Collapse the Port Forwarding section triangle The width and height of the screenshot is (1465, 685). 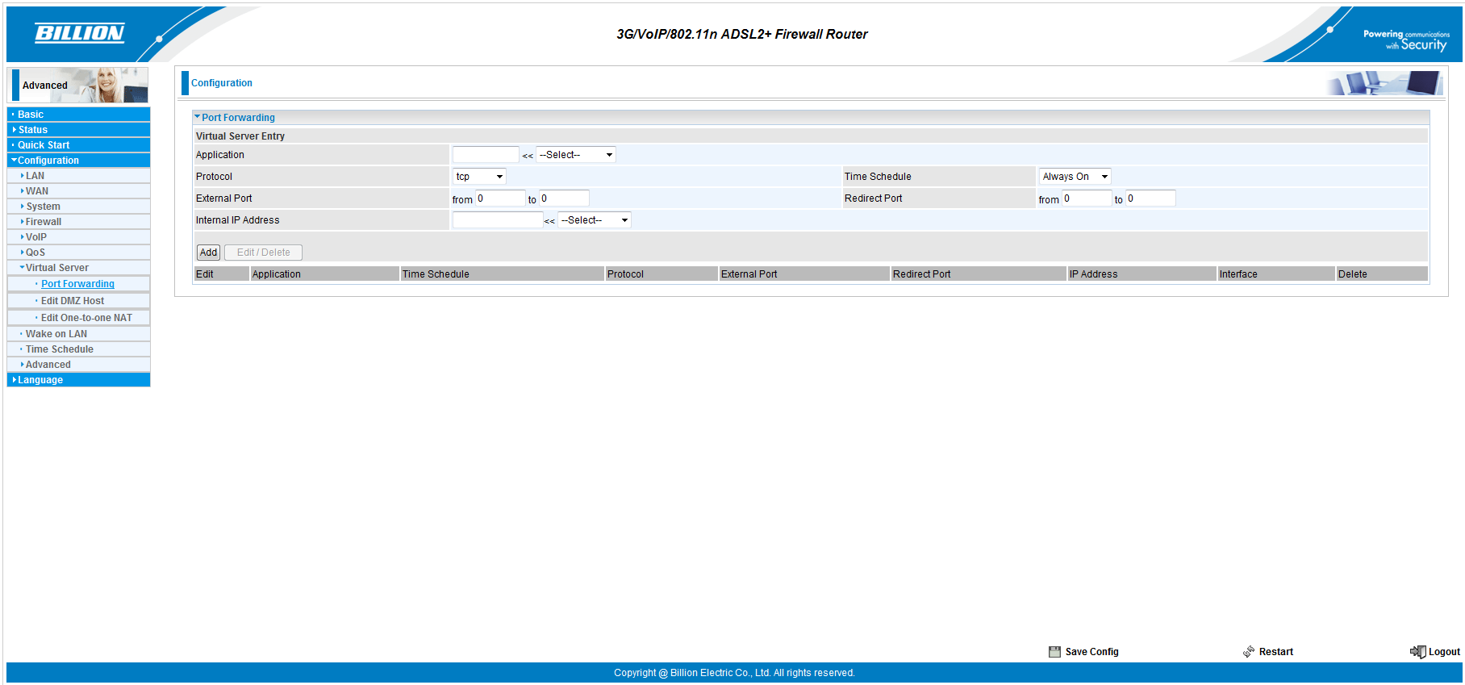pyautogui.click(x=197, y=117)
